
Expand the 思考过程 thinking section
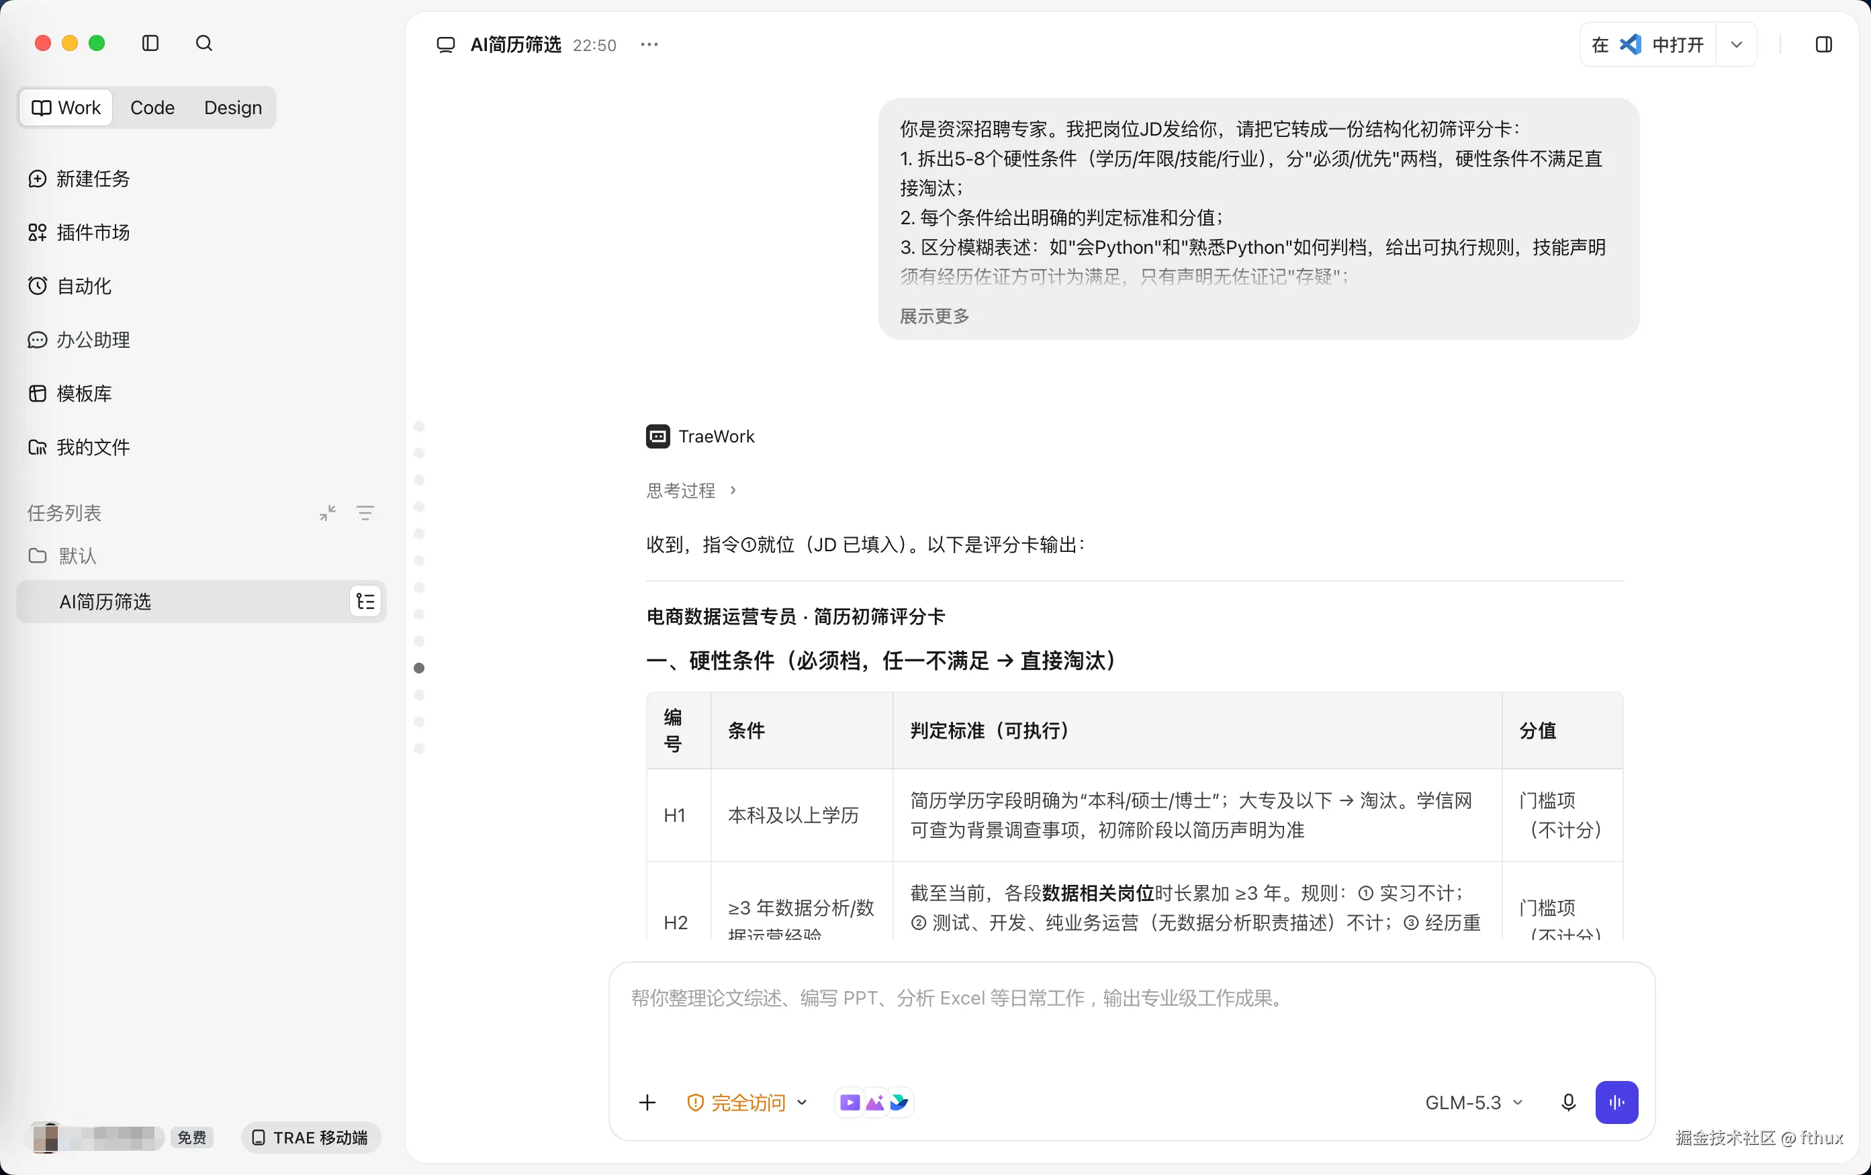click(x=691, y=490)
